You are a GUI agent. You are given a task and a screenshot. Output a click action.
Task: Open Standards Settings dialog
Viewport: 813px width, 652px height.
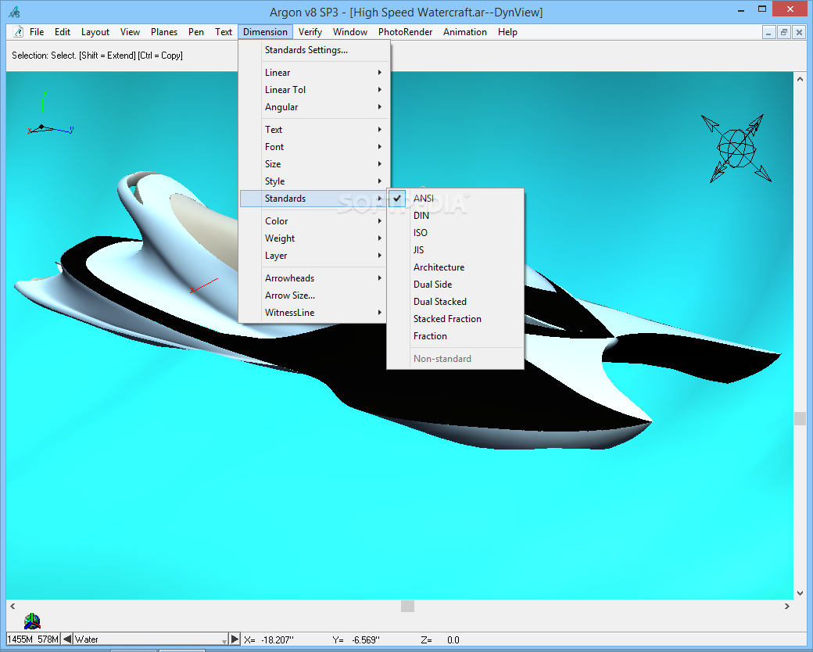[x=313, y=50]
